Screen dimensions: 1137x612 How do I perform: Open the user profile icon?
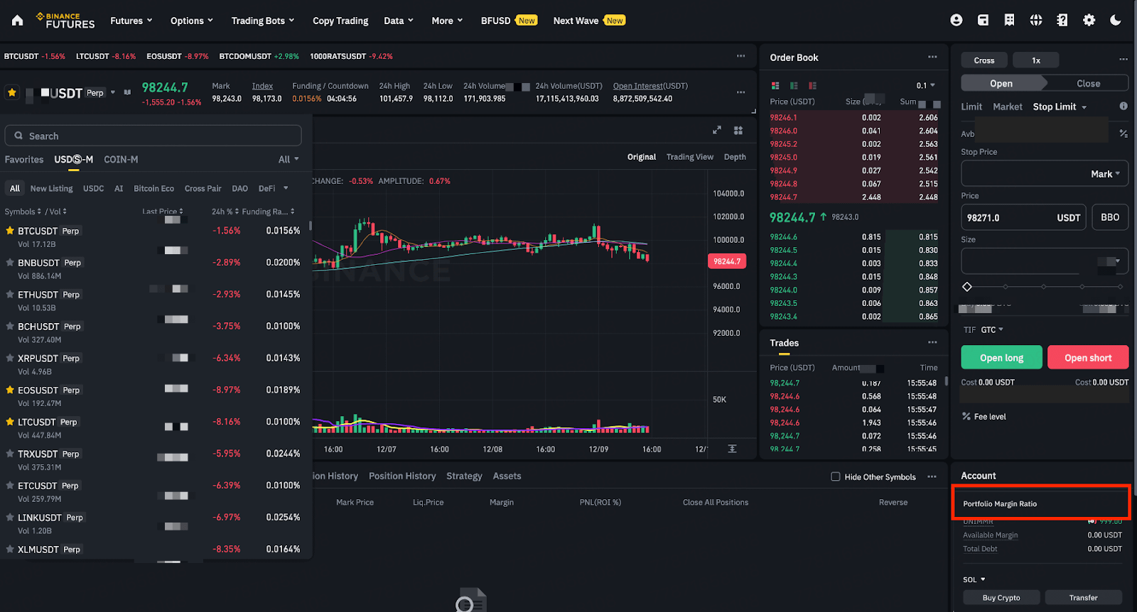pyautogui.click(x=957, y=21)
